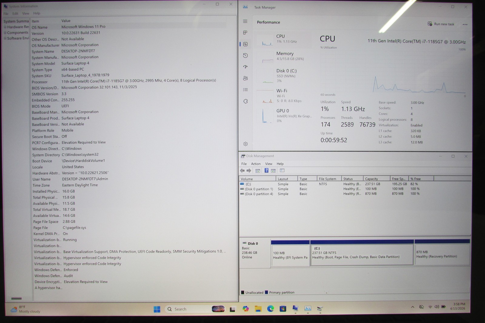This screenshot has height=323, width=485.
Task: Open Task Manager more options ellipsis
Action: 465,25
